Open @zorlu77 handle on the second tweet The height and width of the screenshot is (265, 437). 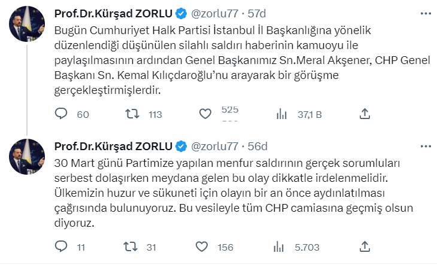[214, 146]
